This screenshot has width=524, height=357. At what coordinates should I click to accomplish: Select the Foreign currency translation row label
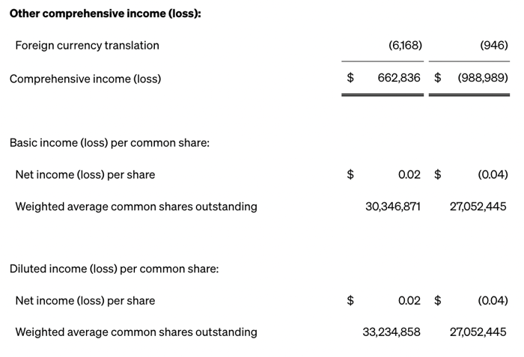pyautogui.click(x=87, y=45)
